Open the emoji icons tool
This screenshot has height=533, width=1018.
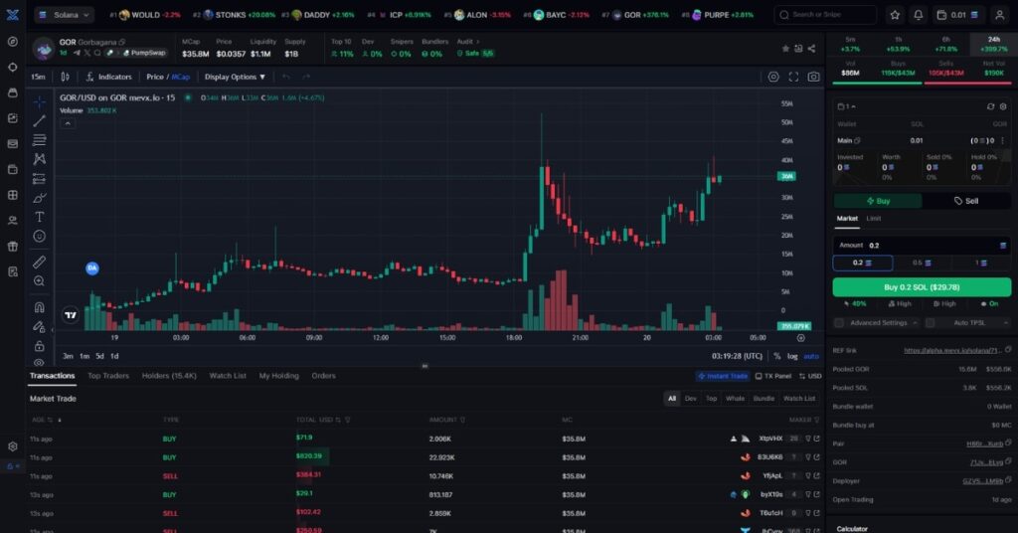(40, 237)
